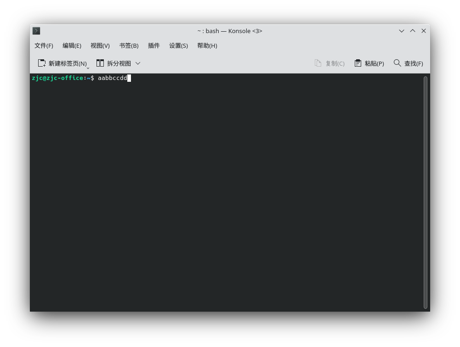Image resolution: width=460 pixels, height=347 pixels.
Task: Expand the Split View chevron menu
Action: (x=137, y=63)
